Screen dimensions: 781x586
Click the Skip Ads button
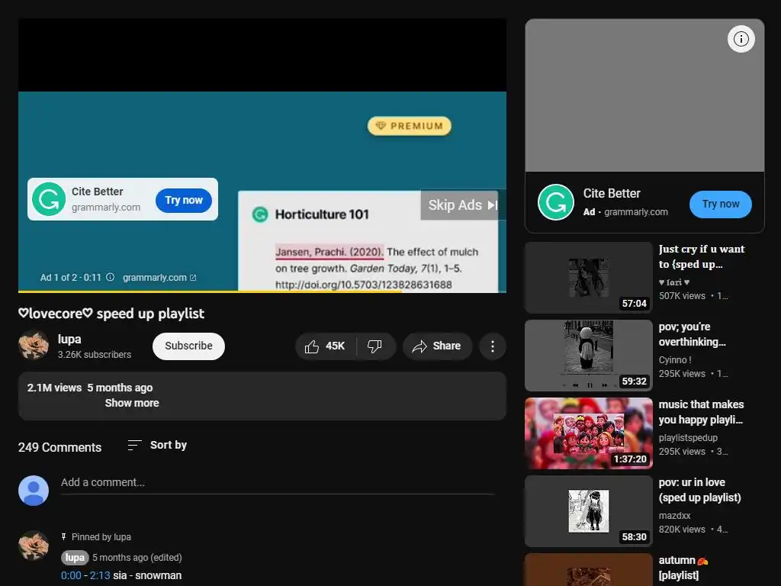(463, 204)
